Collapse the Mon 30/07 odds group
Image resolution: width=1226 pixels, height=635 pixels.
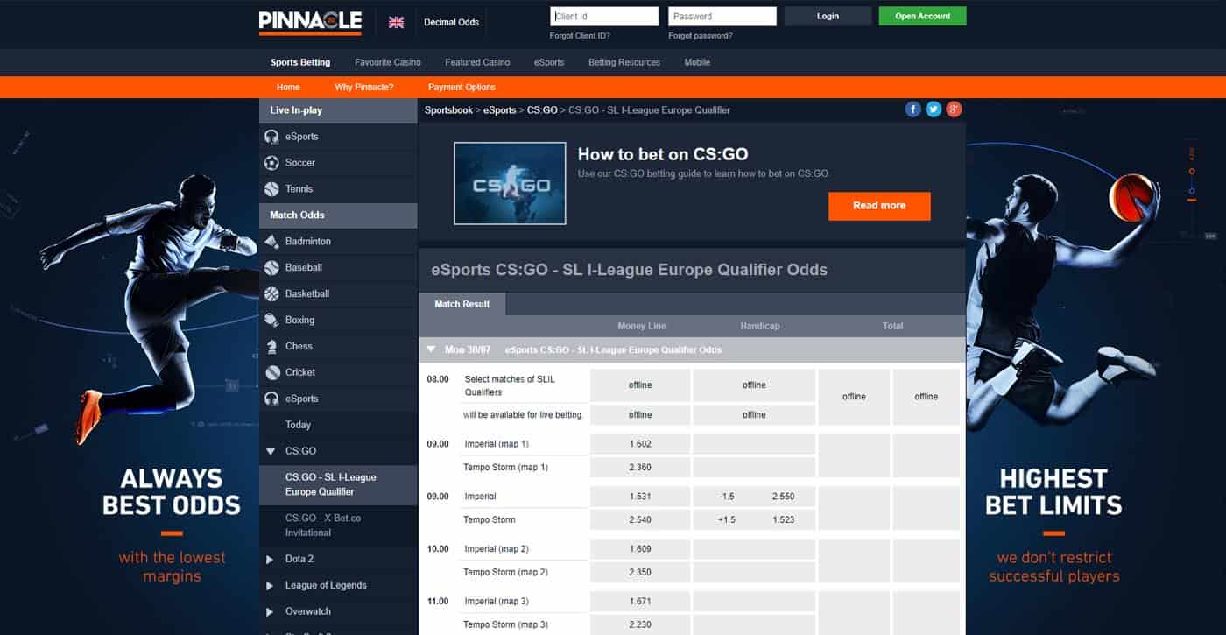(431, 349)
